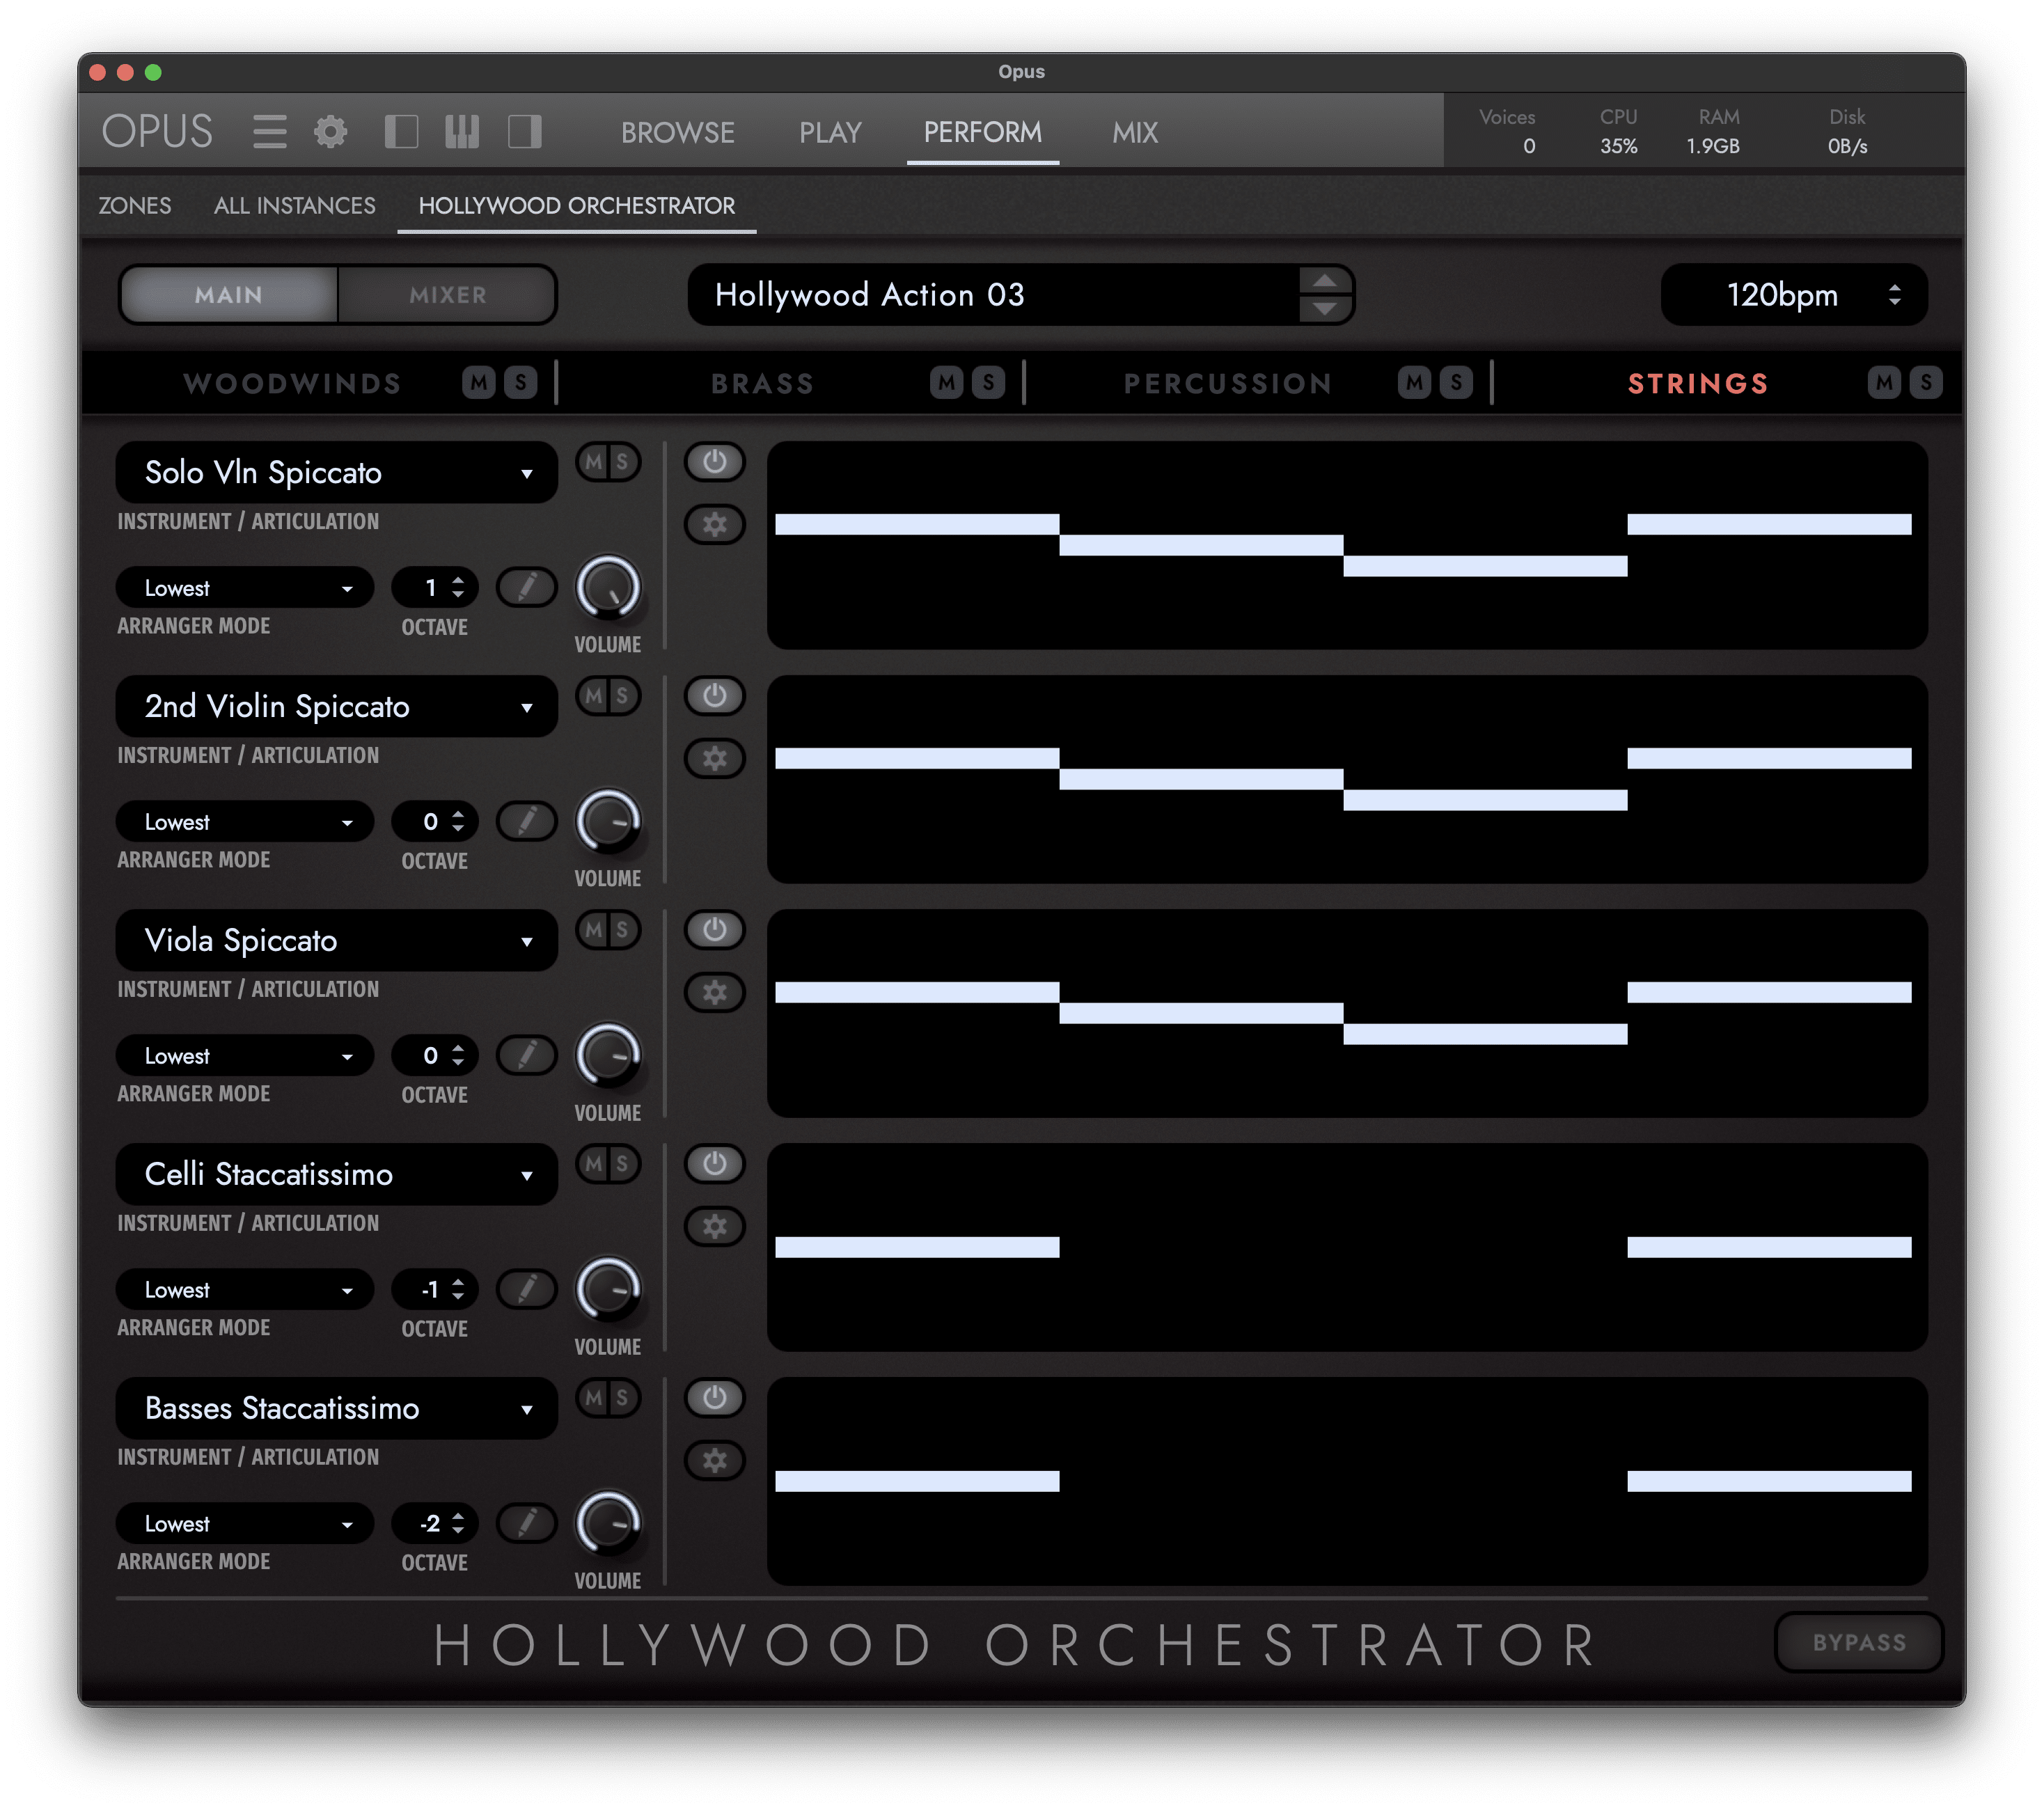2044x1810 pixels.
Task: Open gear settings for Basses Staccatissimo
Action: (714, 1460)
